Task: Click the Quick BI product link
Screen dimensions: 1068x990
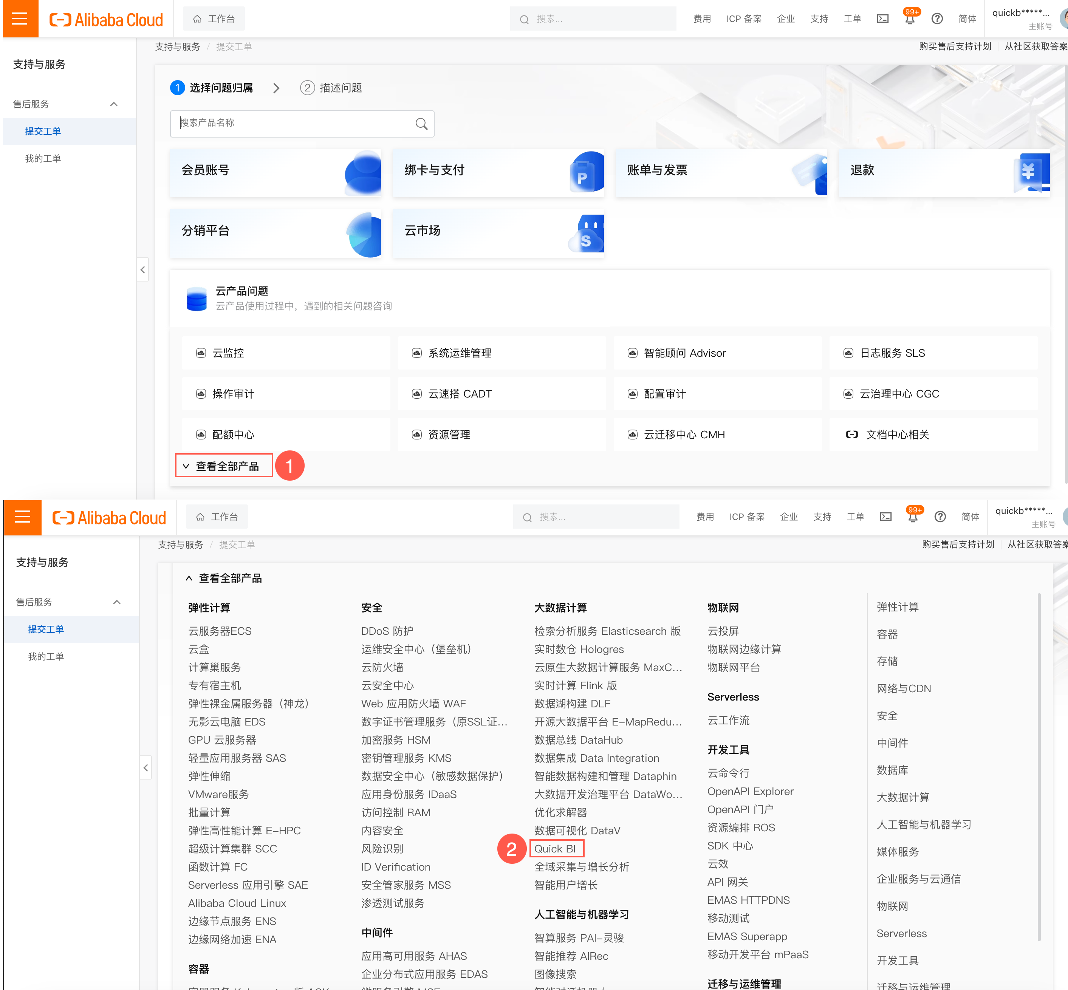Action: click(x=555, y=849)
